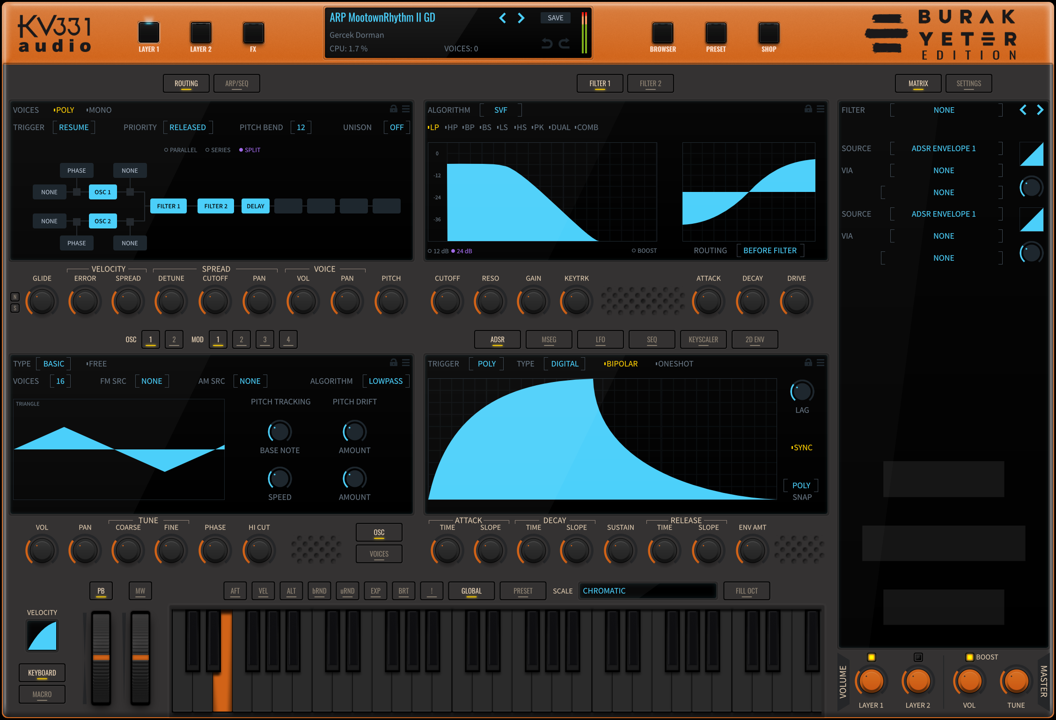Click the FILL OCT button

point(747,591)
